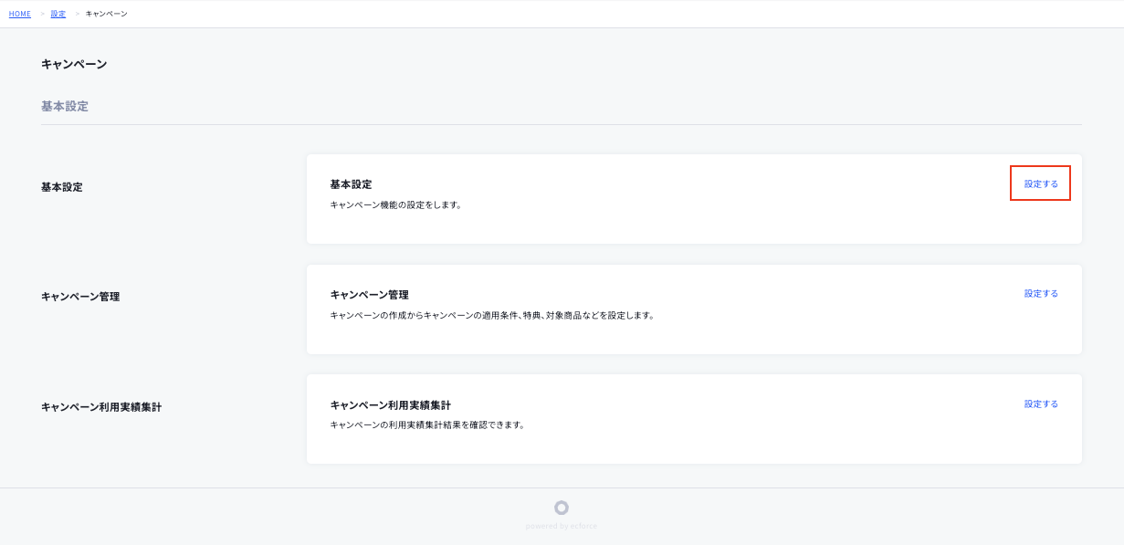Open the 基本設定 section anchor below the page title
Image resolution: width=1124 pixels, height=545 pixels.
tap(63, 106)
